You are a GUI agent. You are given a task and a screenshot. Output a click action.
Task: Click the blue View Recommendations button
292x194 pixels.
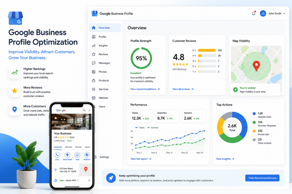[x=262, y=178]
